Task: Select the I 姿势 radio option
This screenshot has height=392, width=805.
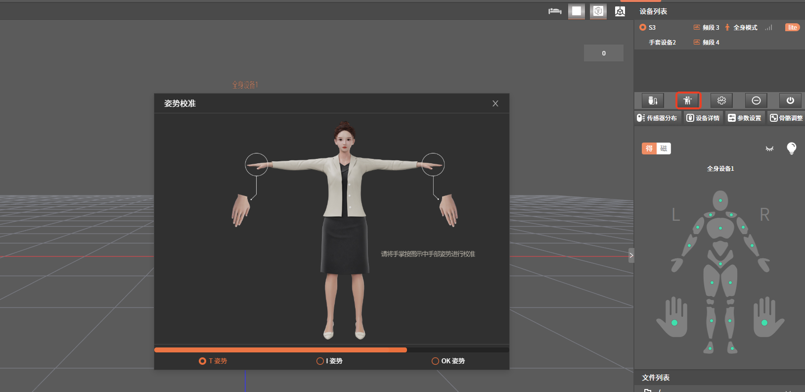Action: pos(320,361)
